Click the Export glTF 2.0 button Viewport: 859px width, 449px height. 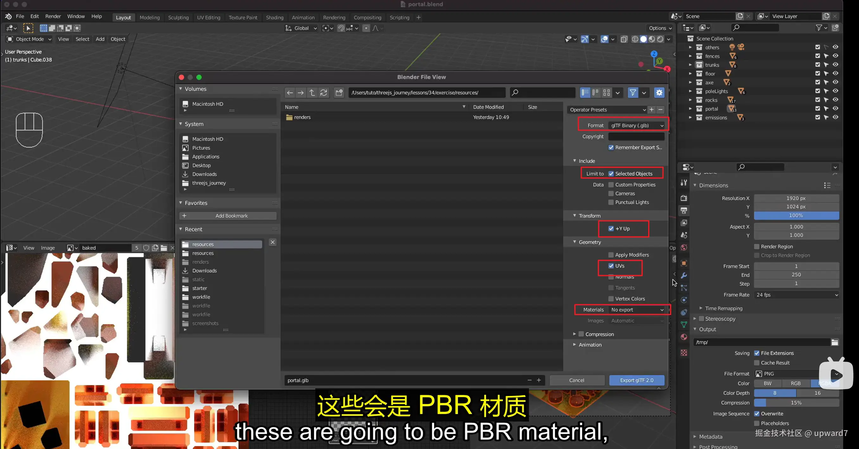pyautogui.click(x=636, y=380)
